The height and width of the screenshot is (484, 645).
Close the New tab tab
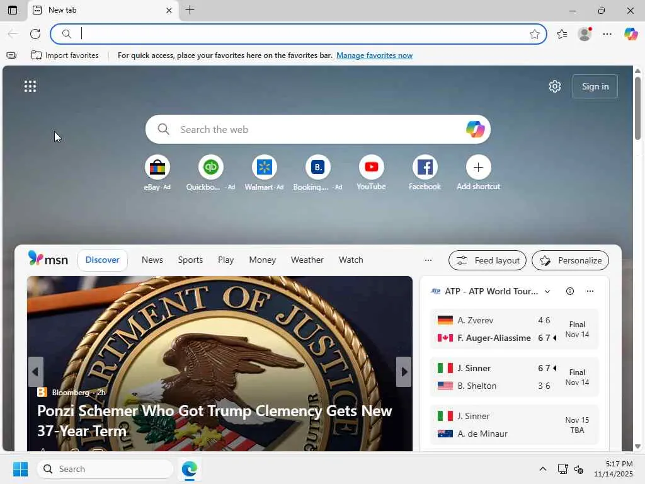[169, 10]
